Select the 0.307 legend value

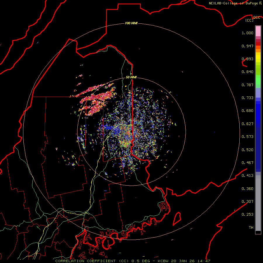tap(248, 202)
